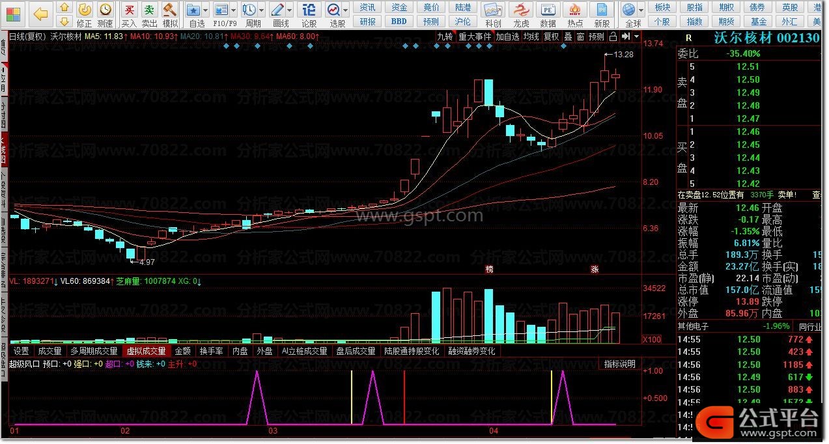Select the 画线 drawing pencil tool

[278, 14]
